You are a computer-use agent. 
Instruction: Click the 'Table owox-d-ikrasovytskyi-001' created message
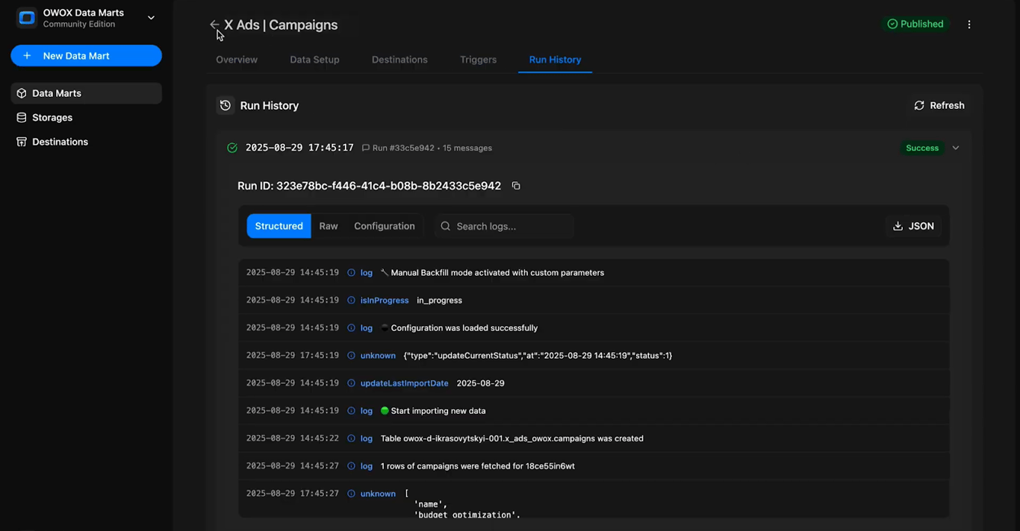pyautogui.click(x=512, y=439)
